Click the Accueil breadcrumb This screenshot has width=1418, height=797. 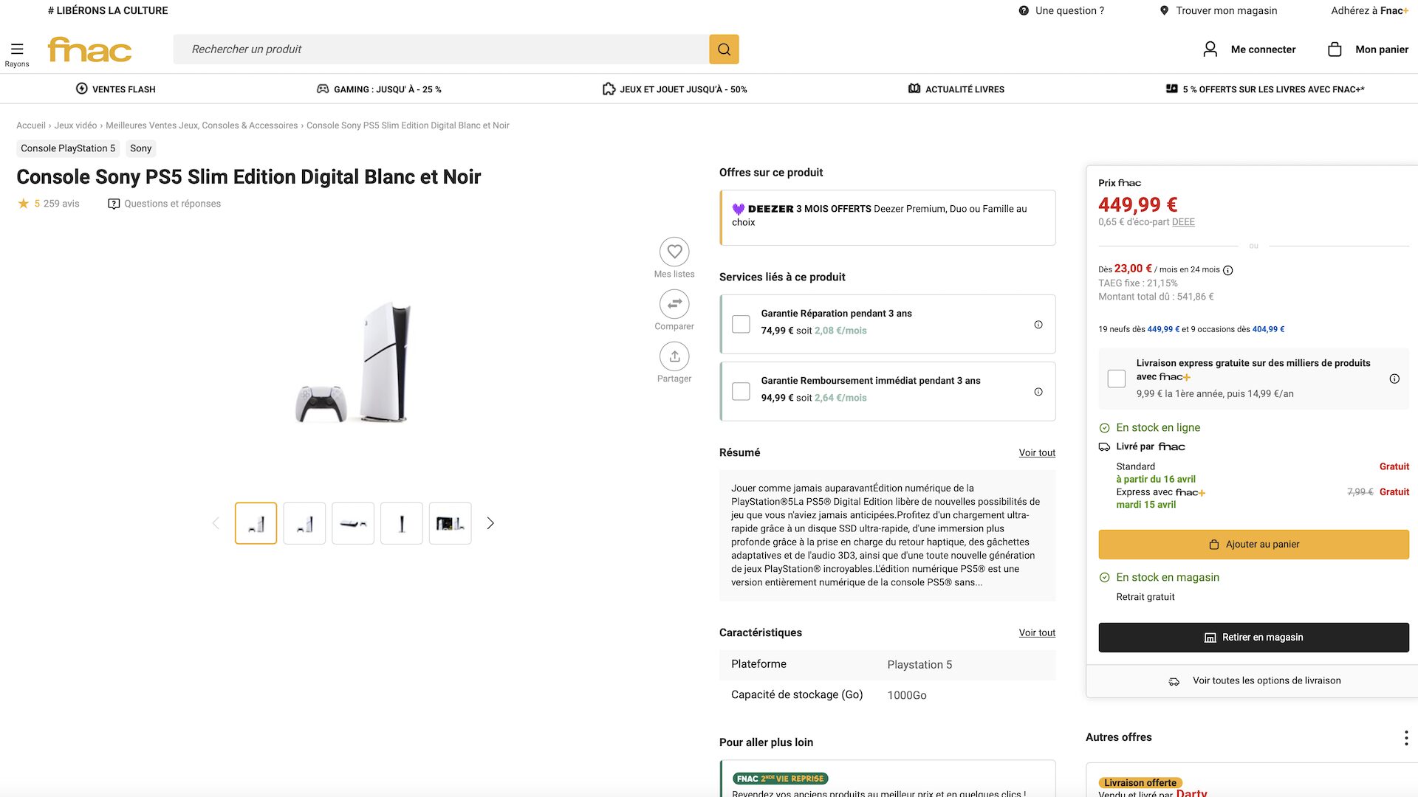(x=31, y=125)
